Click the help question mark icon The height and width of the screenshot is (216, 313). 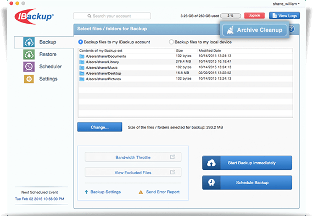click(x=292, y=29)
